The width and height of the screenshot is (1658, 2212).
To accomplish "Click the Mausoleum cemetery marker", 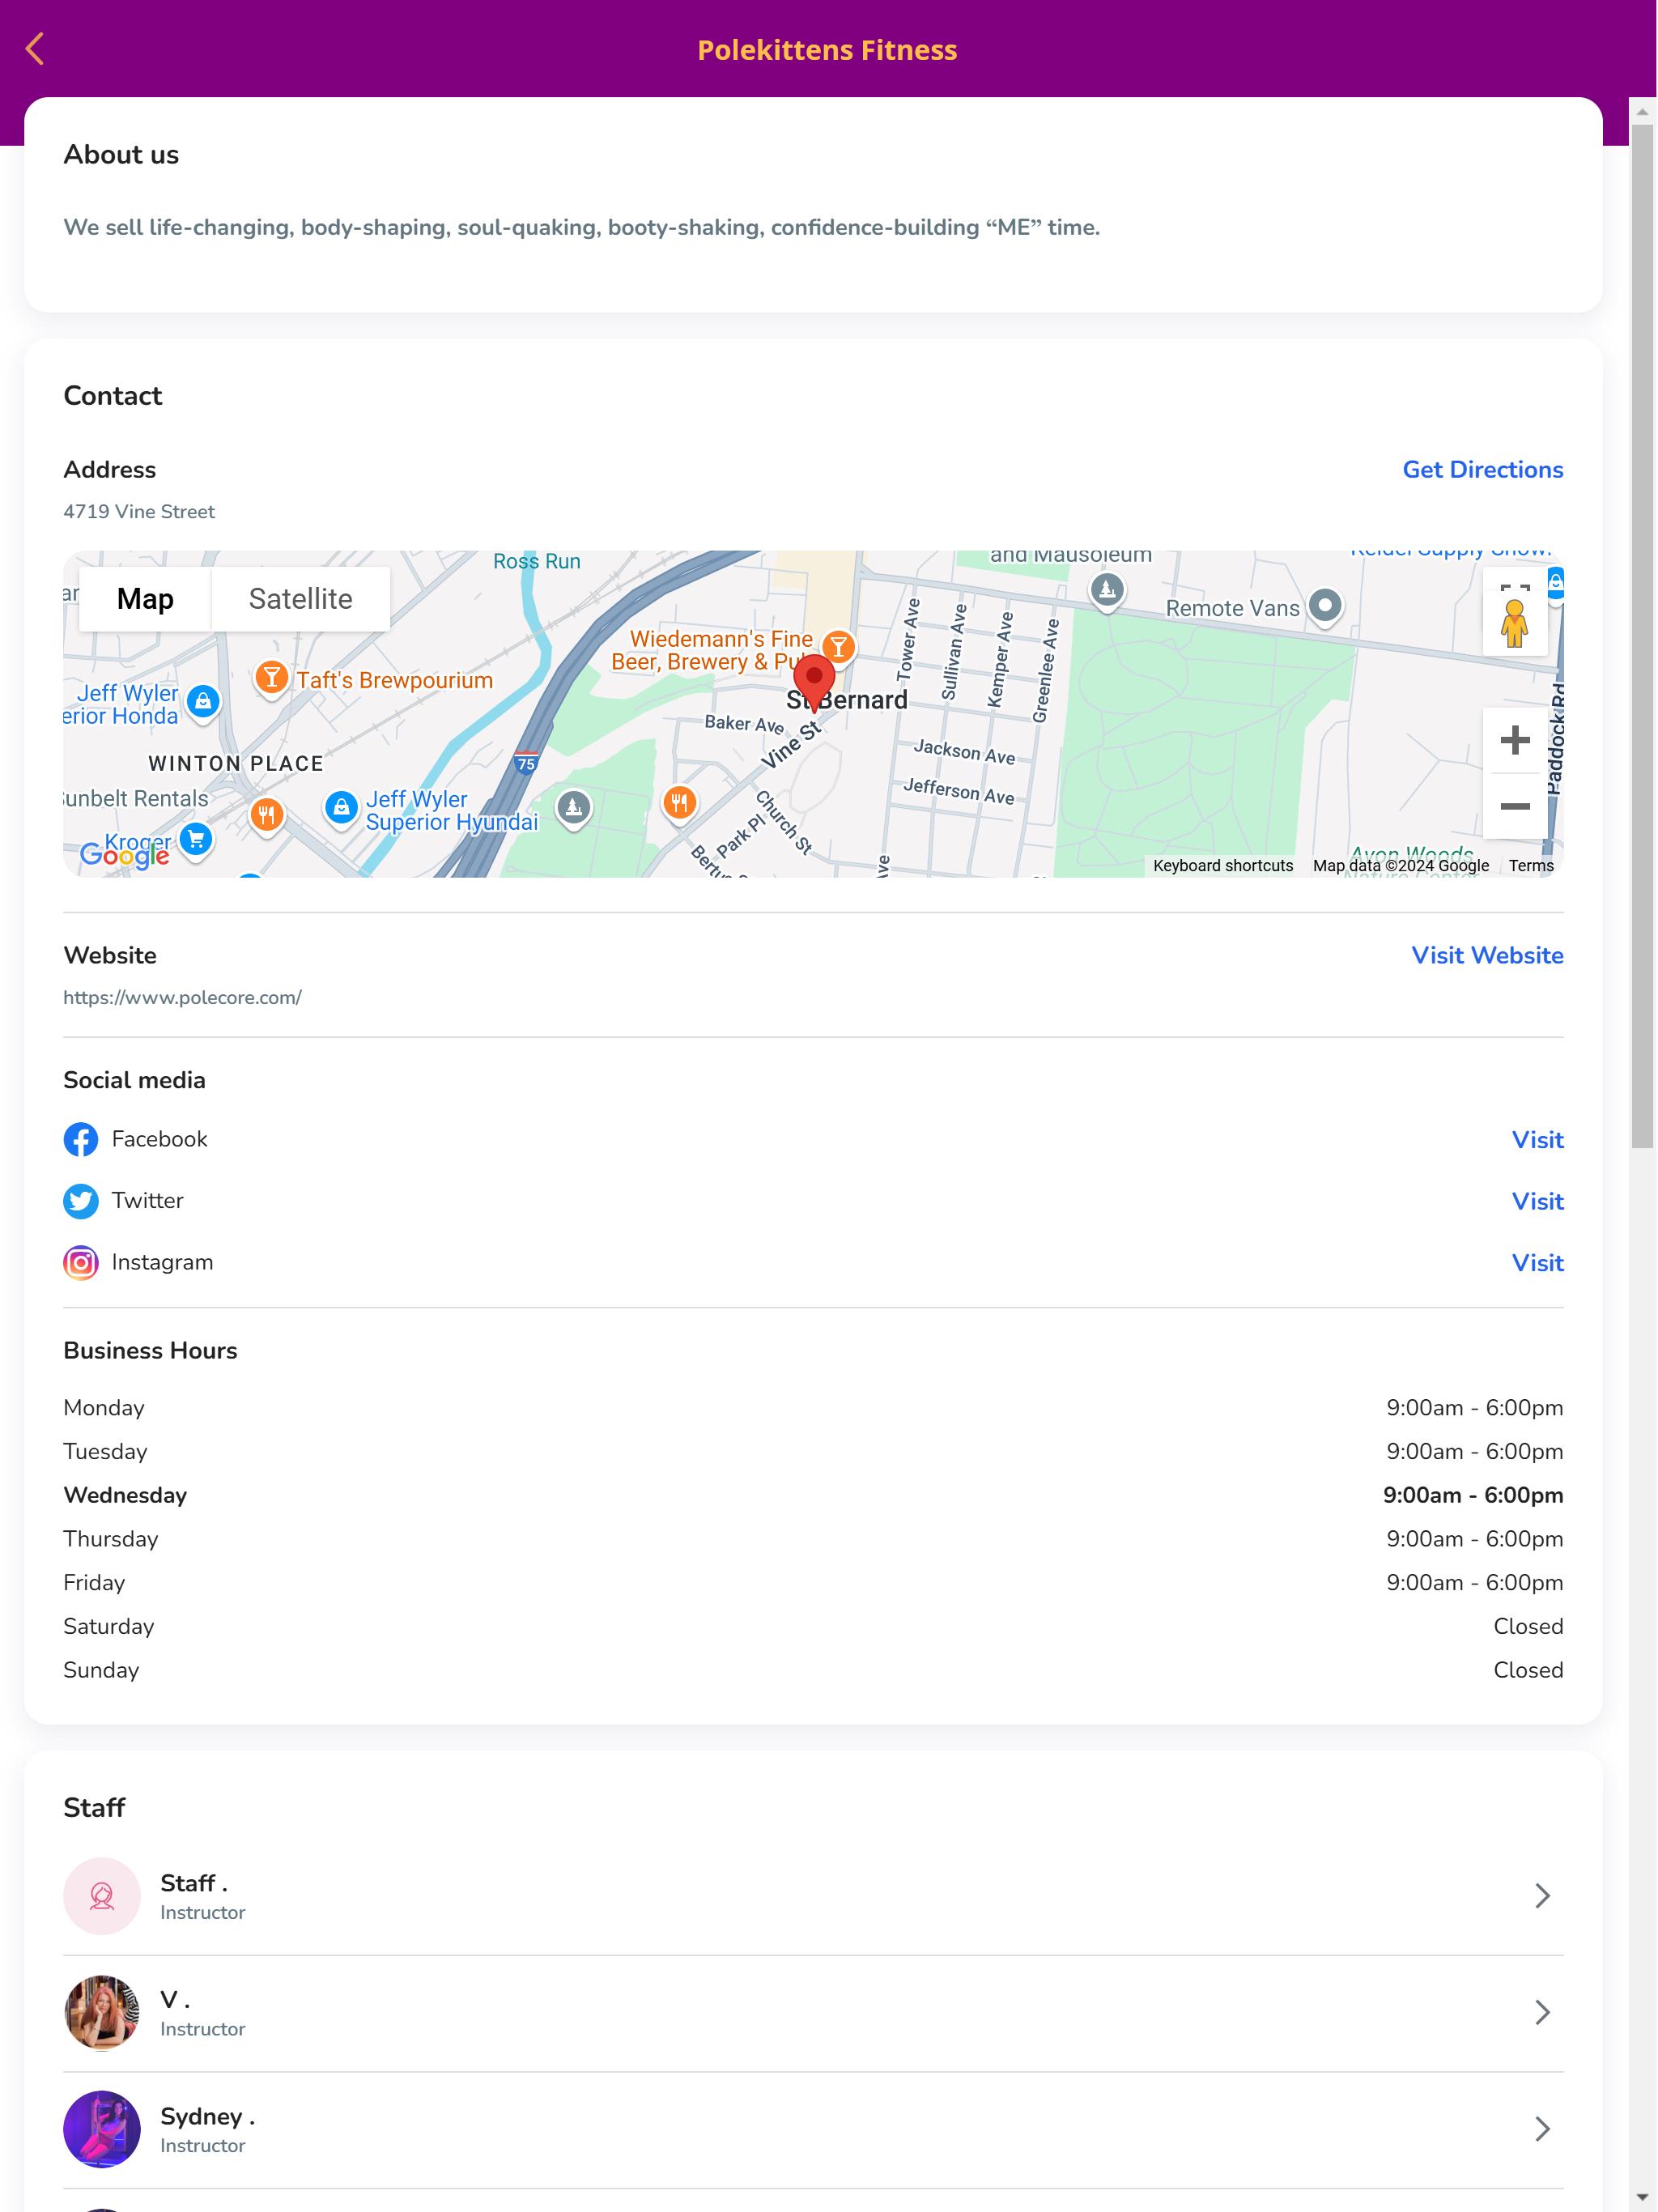I will click(x=1106, y=590).
